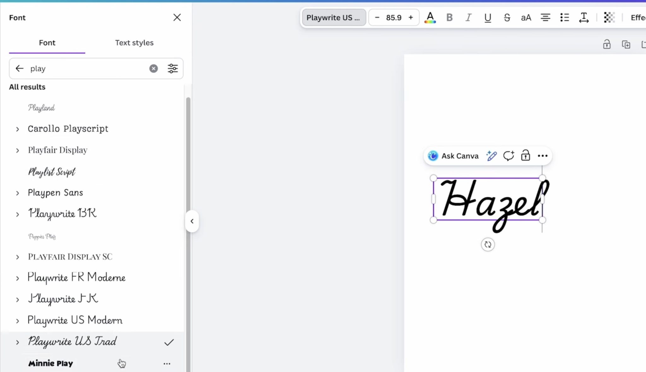Screen dimensions: 646x372
Task: Apply a bulleted list to the text
Action: (x=564, y=17)
